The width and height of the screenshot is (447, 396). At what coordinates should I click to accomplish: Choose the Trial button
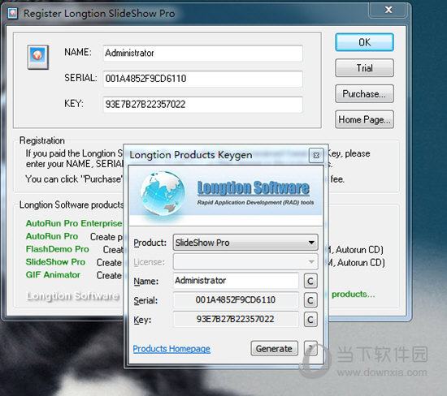[364, 68]
